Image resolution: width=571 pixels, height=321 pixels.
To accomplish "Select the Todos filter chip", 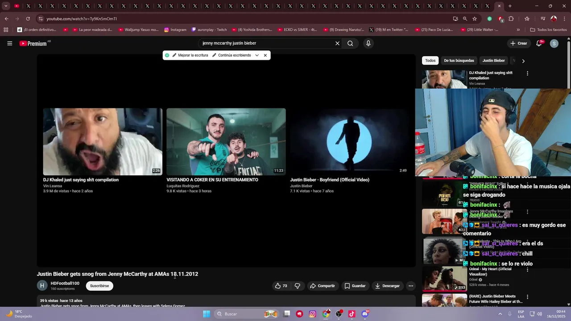I will [430, 61].
